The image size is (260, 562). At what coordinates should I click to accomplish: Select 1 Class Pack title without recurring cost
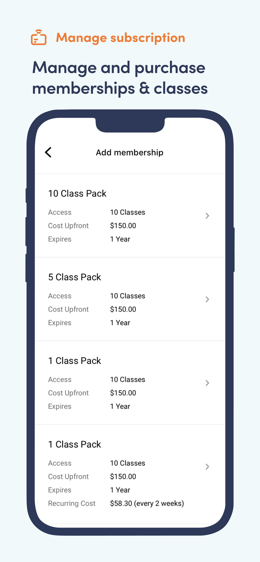(75, 360)
